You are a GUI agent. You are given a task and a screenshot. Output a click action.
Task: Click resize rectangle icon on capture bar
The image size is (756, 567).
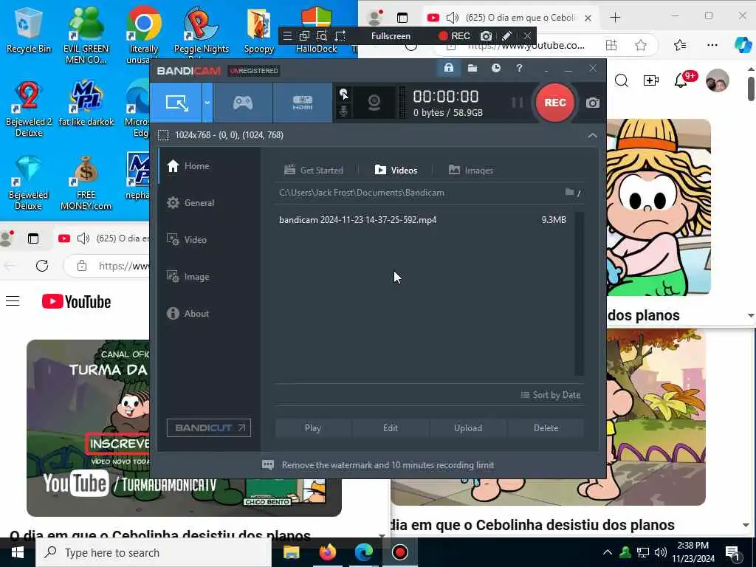(x=340, y=36)
